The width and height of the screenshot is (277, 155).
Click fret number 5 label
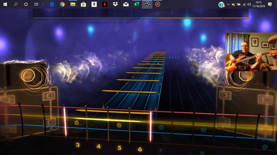(x=119, y=148)
